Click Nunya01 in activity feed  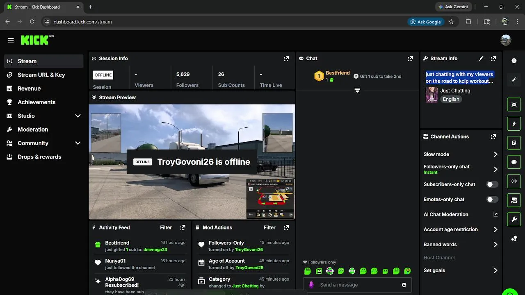[115, 261]
